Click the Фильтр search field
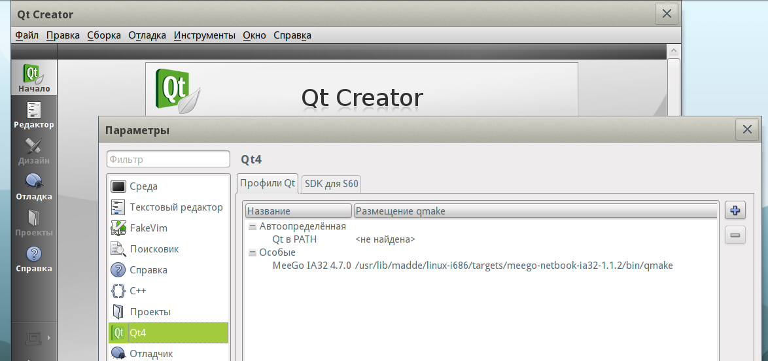The width and height of the screenshot is (768, 361). 168,159
